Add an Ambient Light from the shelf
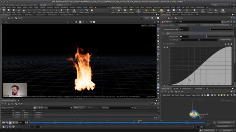Screen dimensions: 236x132 pyautogui.click(x=195, y=11)
